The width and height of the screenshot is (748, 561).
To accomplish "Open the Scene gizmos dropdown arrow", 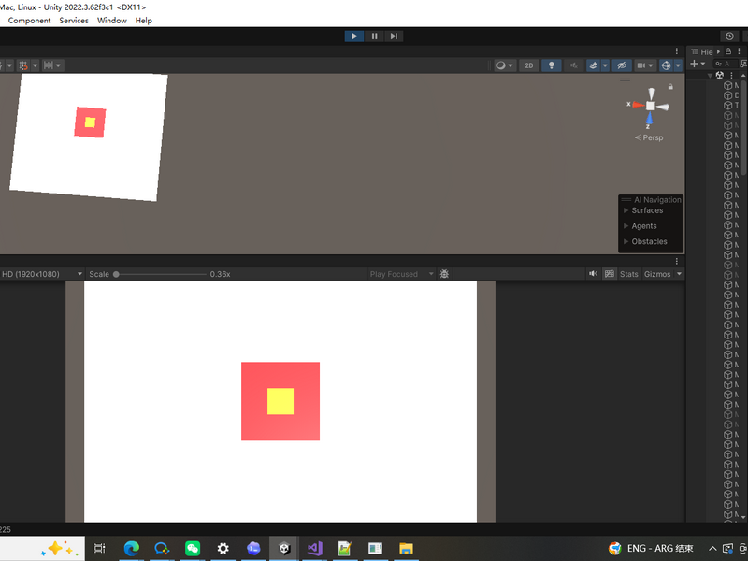I will click(x=678, y=65).
